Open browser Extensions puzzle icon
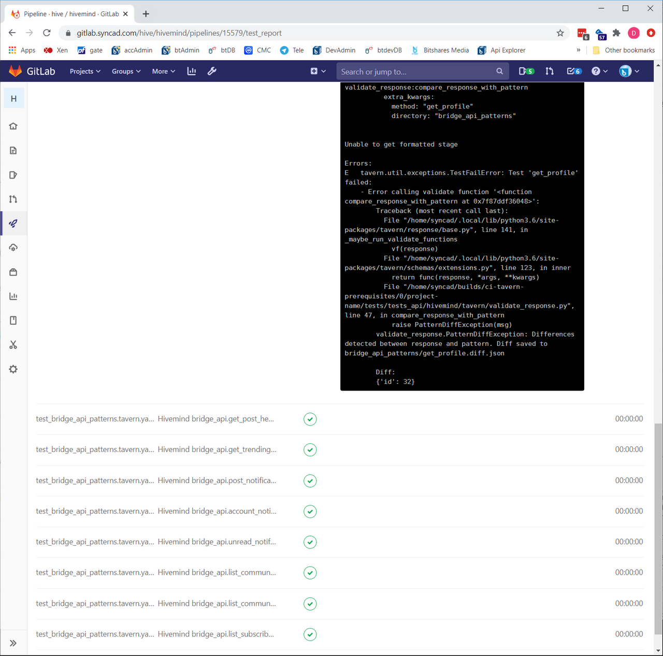 click(616, 33)
